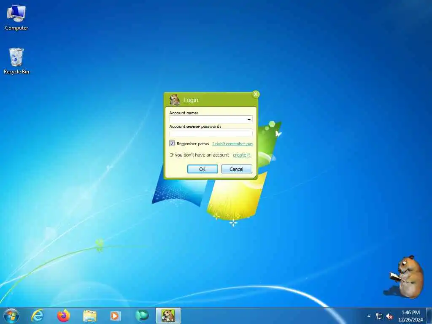Dismiss the dialog with Cancel button
This screenshot has width=432, height=324.
tap(237, 169)
